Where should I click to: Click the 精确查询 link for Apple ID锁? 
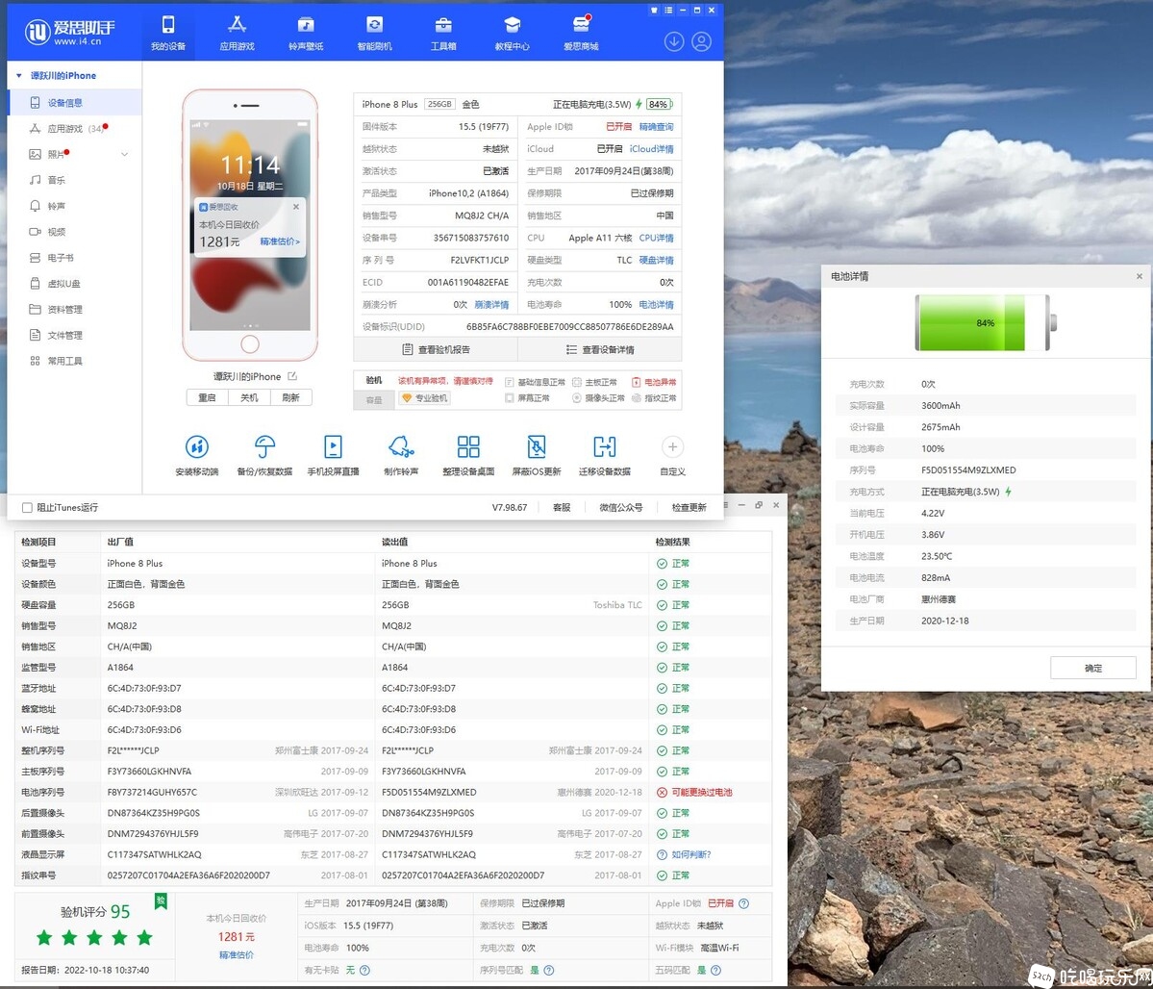point(656,127)
